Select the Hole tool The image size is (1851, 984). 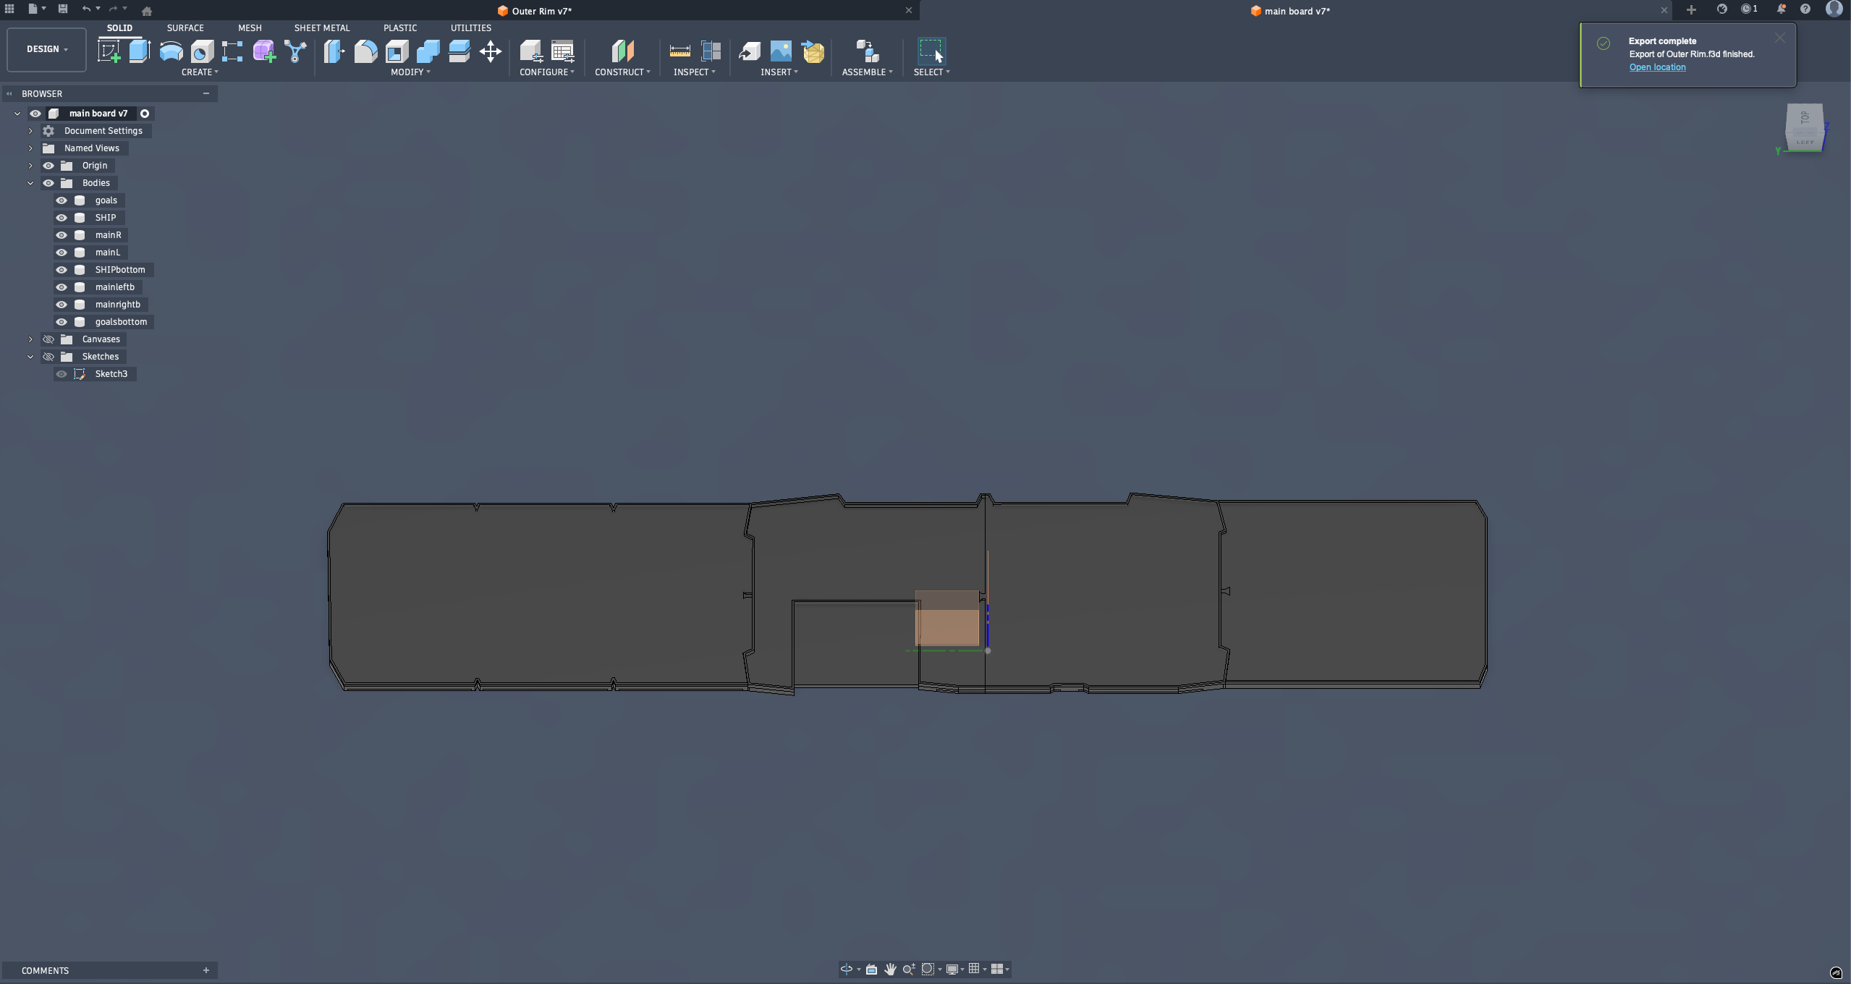(202, 51)
